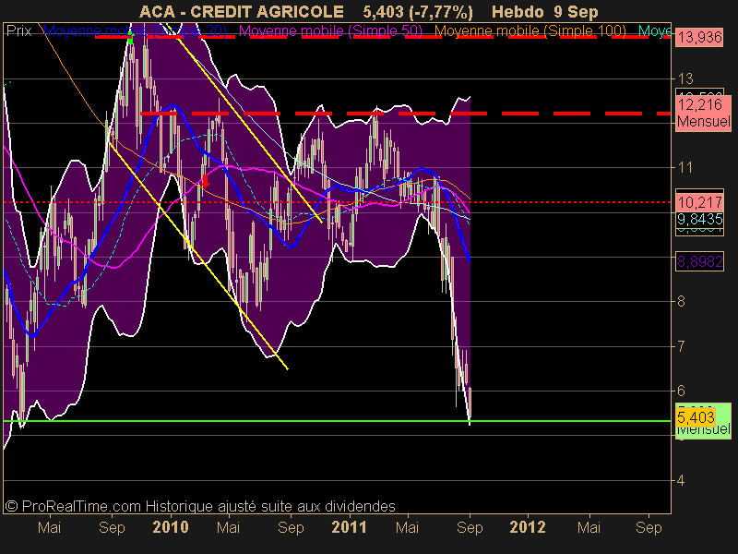
Task: Click the '5,403 (-7,77%)' quote in the title
Action: point(418,12)
